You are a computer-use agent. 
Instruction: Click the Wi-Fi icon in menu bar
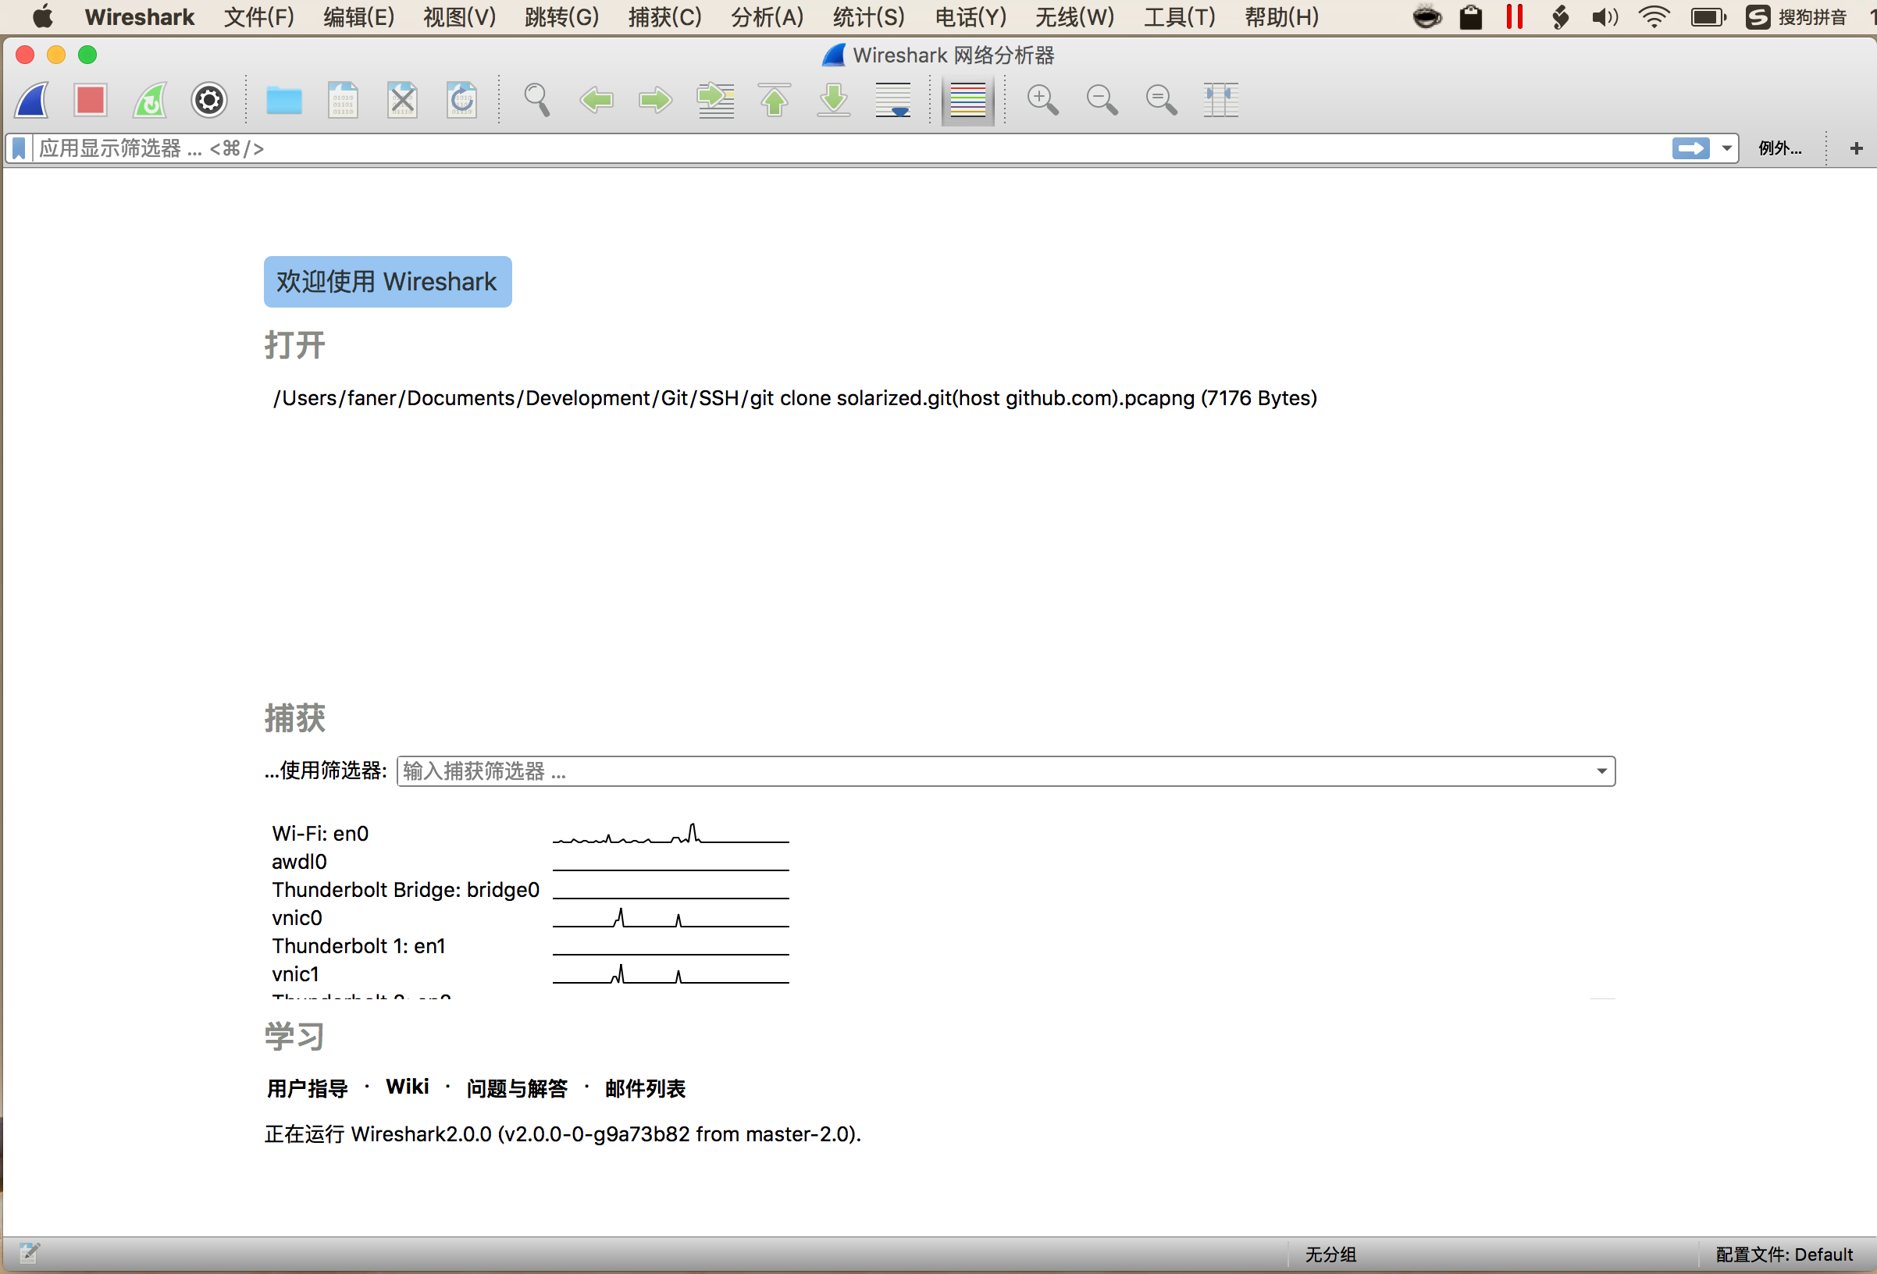(x=1653, y=17)
